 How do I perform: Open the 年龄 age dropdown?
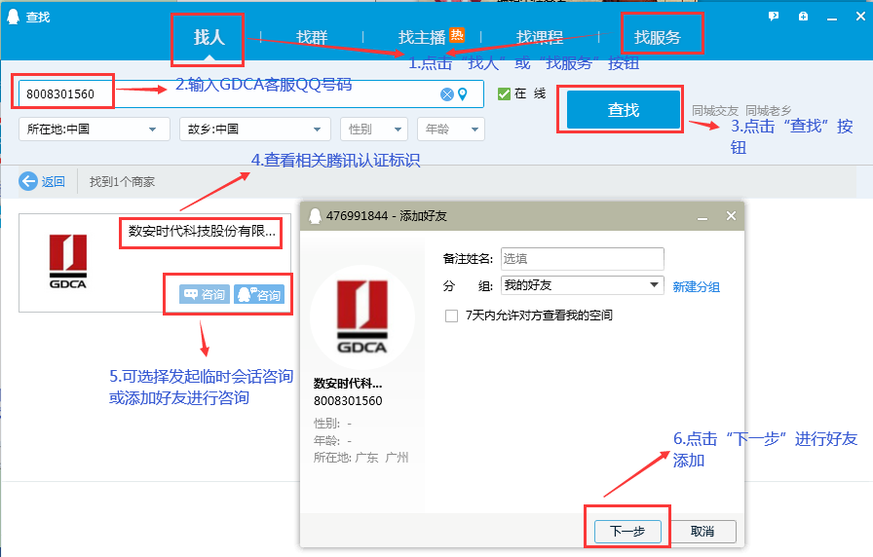(451, 130)
